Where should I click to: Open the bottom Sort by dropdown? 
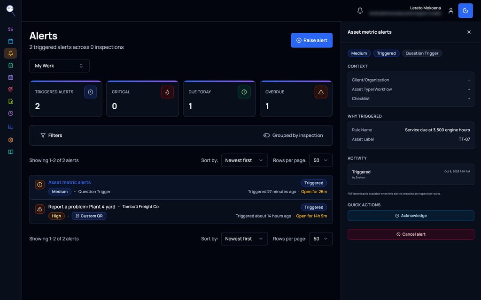pyautogui.click(x=244, y=239)
